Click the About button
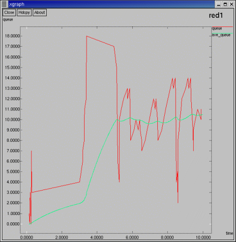Viewport: 236px width, 242px height. 40,12
